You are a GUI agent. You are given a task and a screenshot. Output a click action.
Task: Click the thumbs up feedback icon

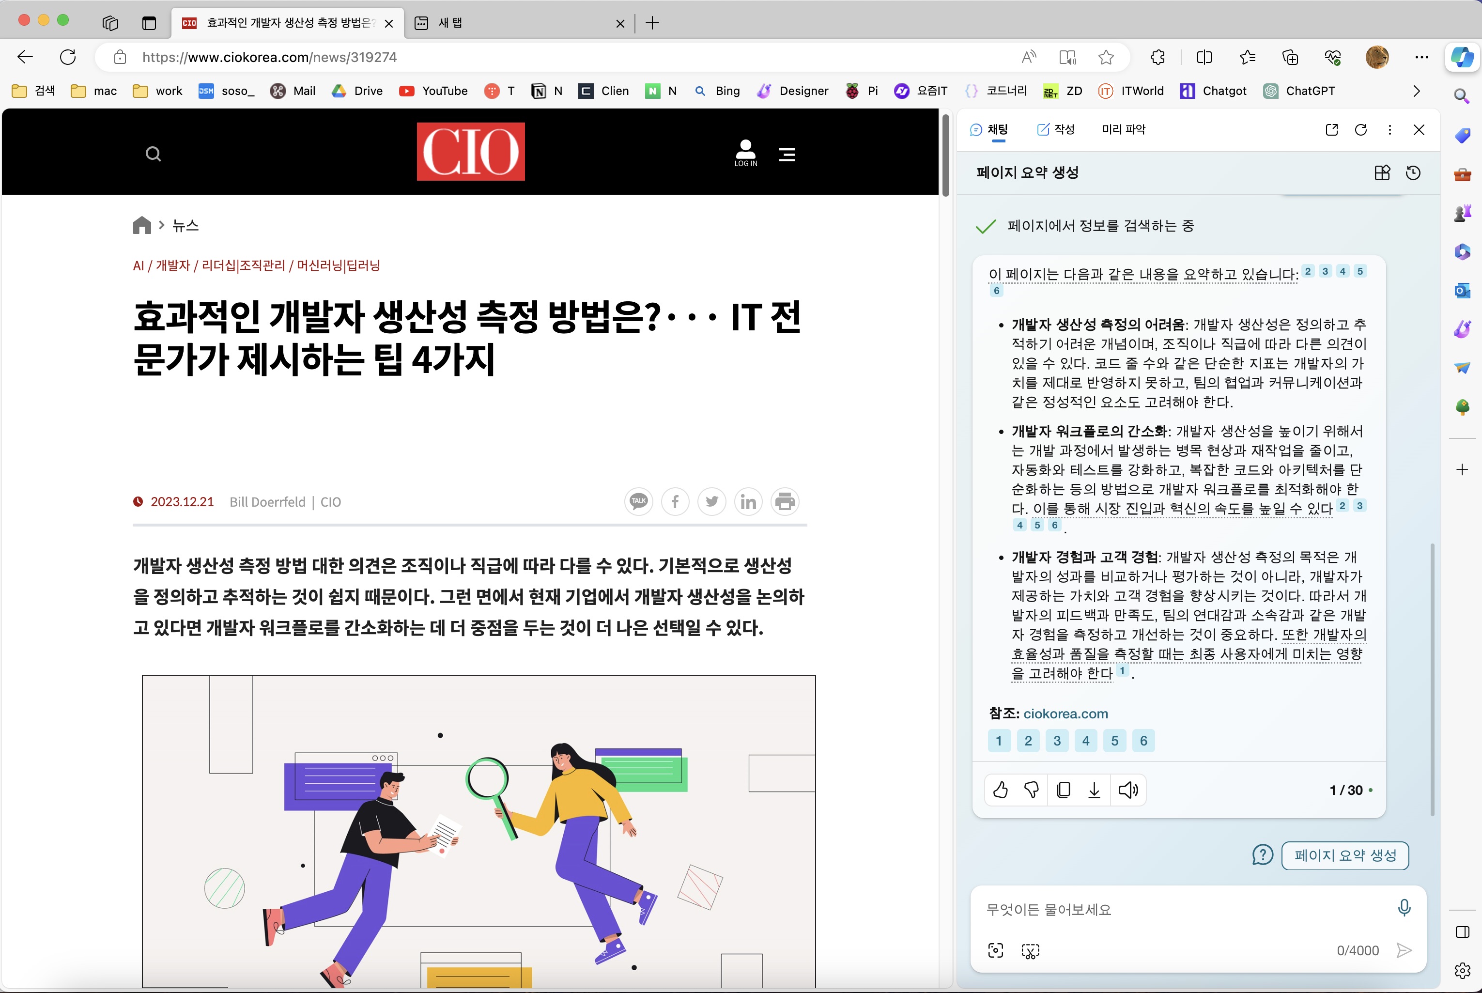point(1000,790)
